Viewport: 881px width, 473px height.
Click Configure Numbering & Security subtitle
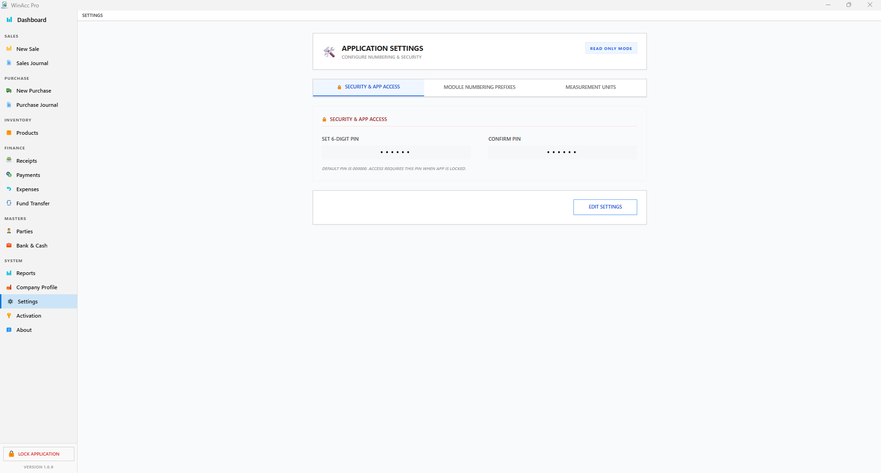click(382, 57)
